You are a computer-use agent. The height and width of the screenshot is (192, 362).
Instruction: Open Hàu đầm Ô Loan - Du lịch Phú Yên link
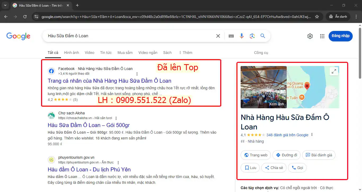pyautogui.click(x=89, y=170)
